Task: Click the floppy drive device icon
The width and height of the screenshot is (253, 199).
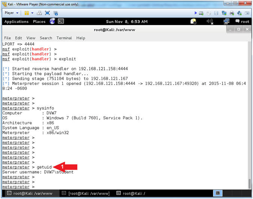Action: pyautogui.click(x=216, y=13)
